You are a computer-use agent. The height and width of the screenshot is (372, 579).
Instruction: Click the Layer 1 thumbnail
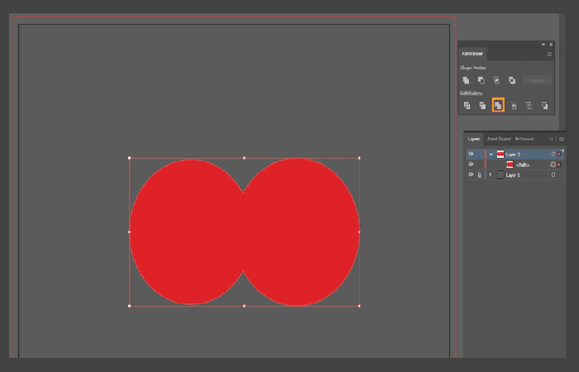(500, 175)
